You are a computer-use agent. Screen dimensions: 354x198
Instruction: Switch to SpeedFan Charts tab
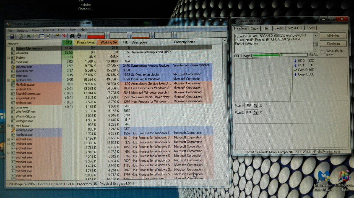tap(311, 28)
